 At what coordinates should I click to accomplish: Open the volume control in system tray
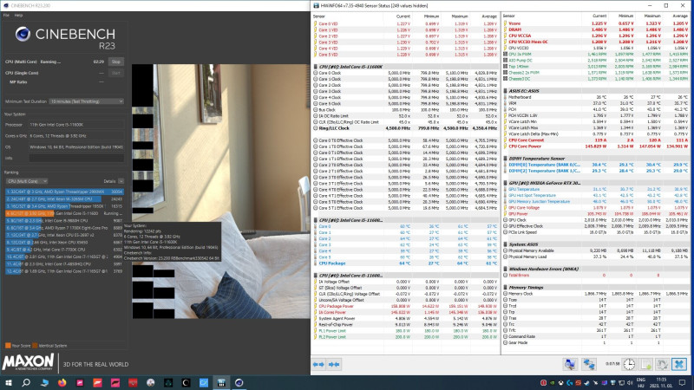click(631, 382)
